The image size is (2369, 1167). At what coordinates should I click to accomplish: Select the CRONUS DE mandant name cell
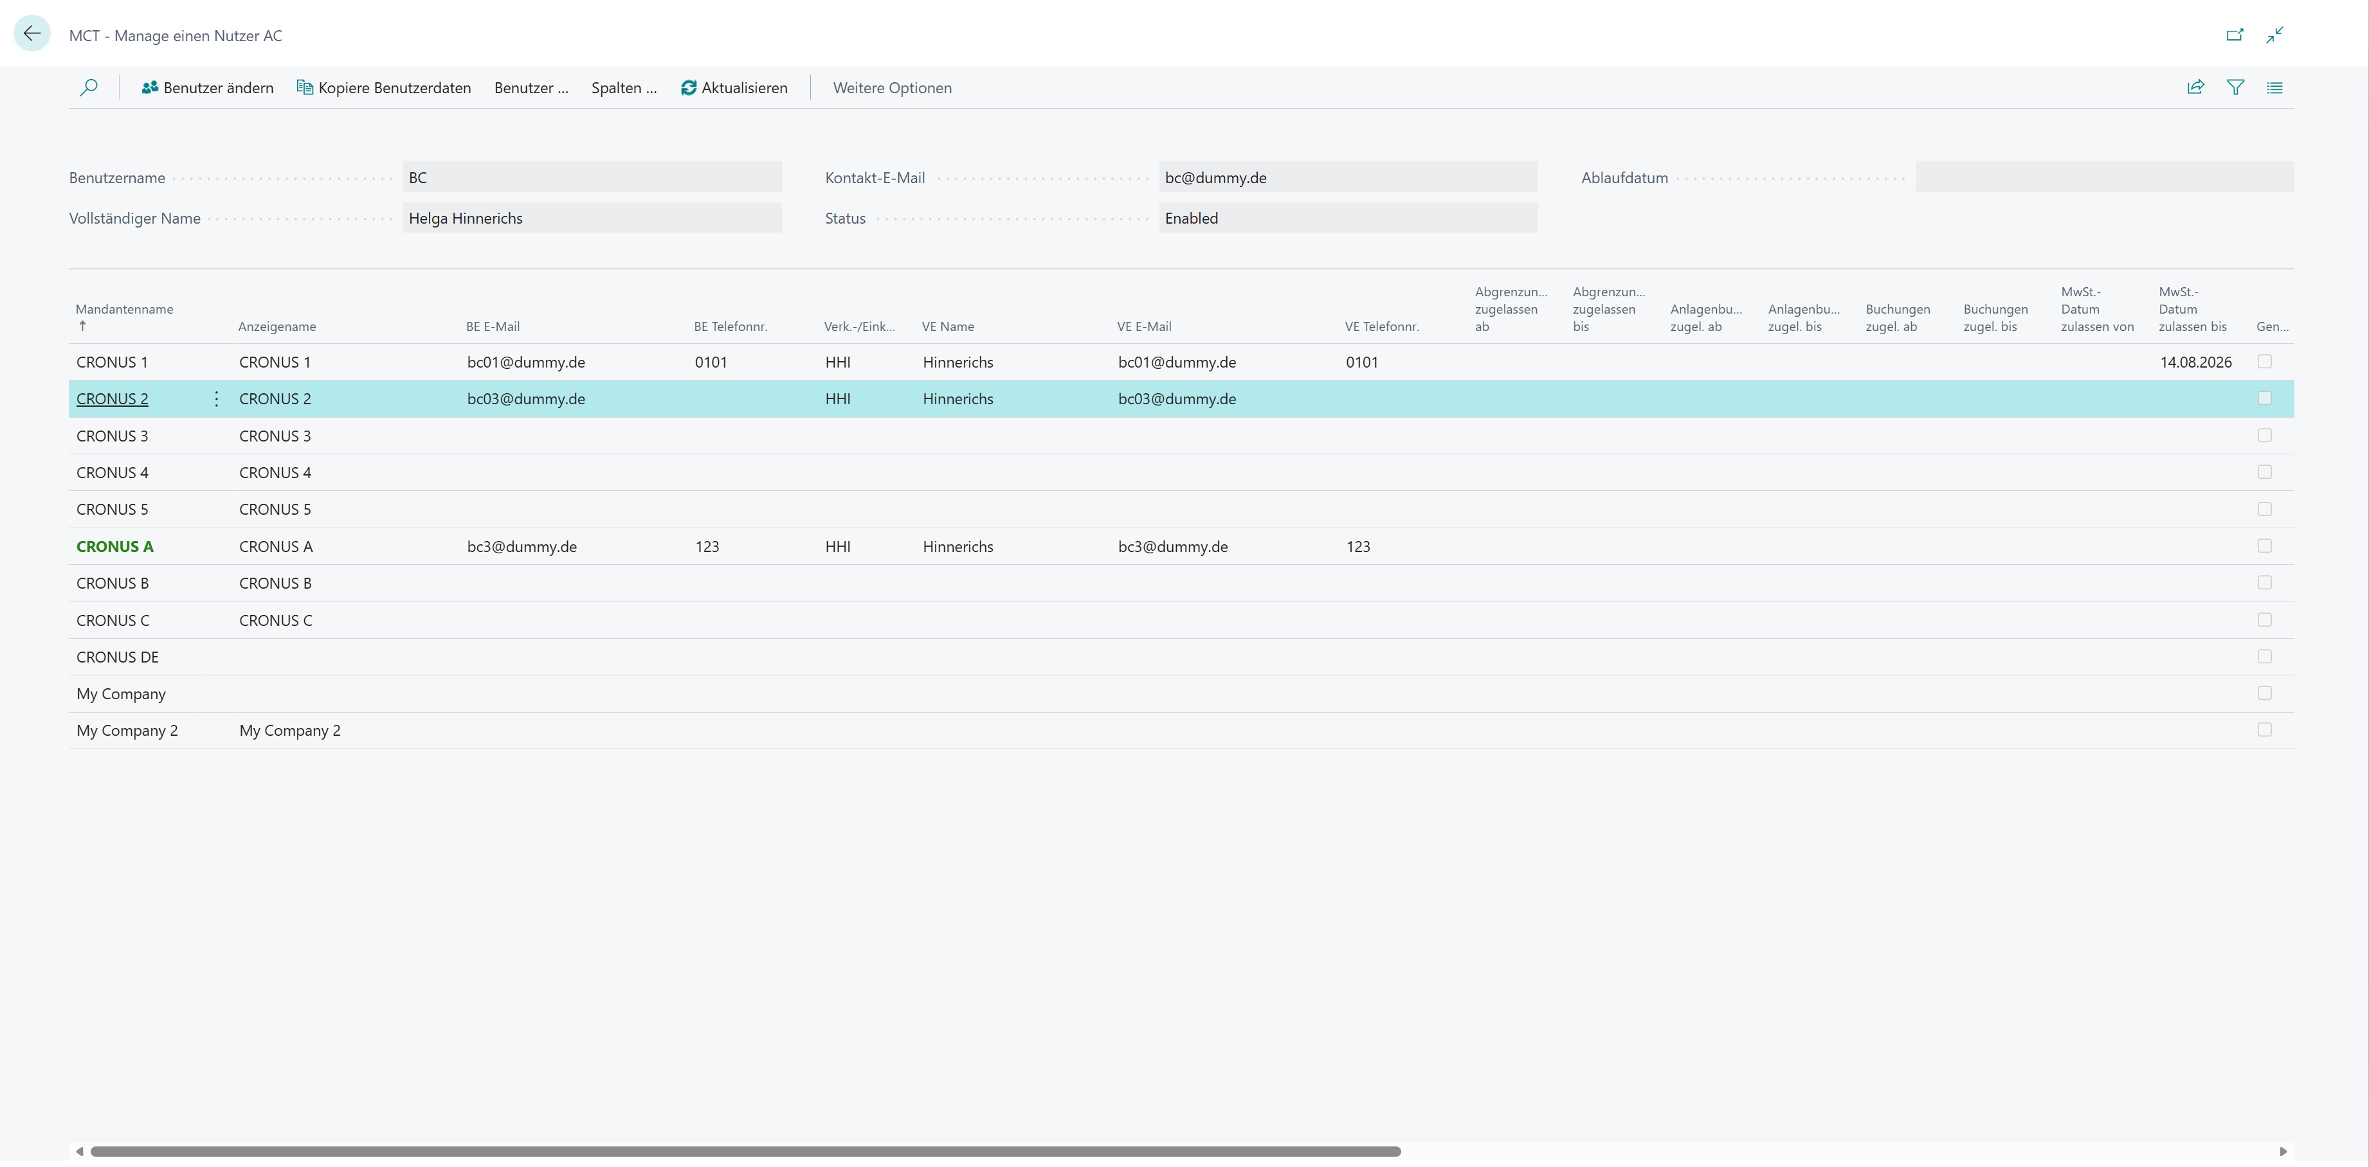(118, 657)
